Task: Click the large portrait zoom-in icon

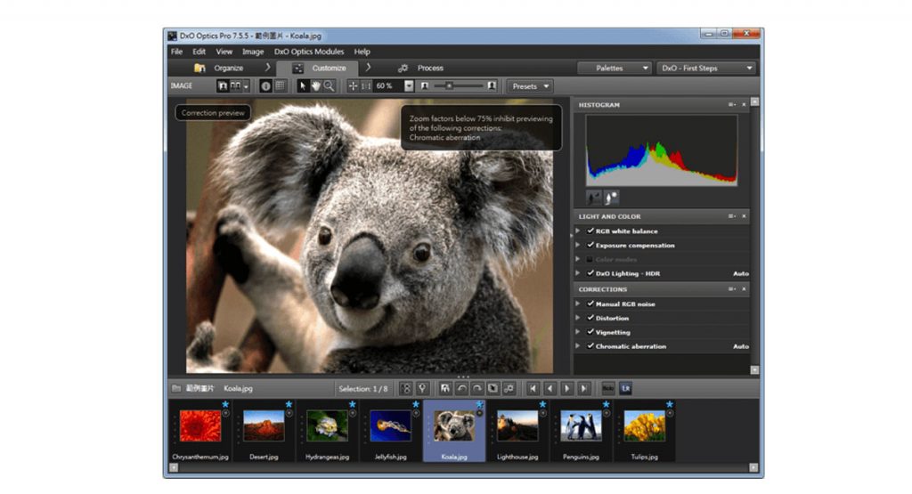Action: [x=492, y=86]
